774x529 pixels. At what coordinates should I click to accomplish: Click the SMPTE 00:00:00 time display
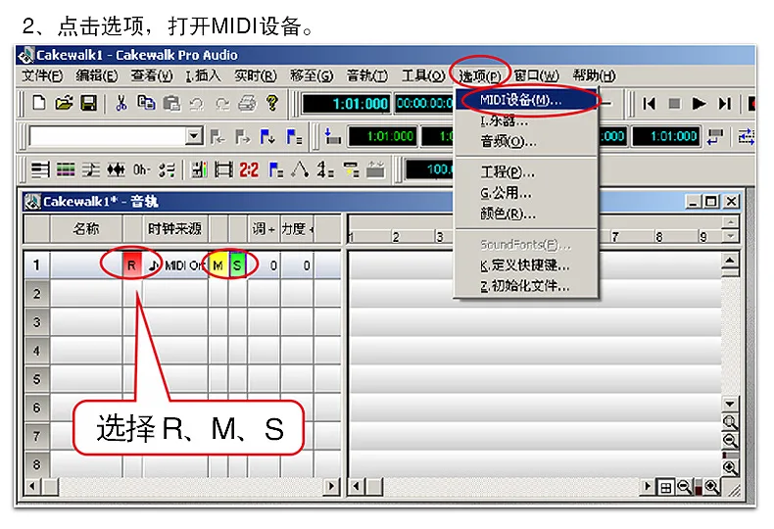tap(424, 104)
